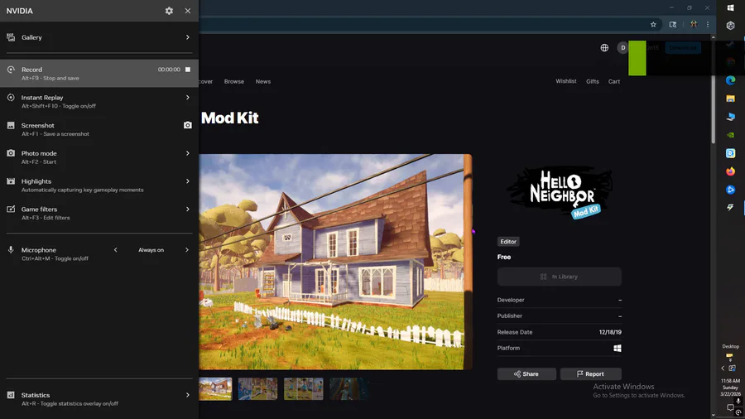Click the Release Date value 12/18/19

(610, 332)
